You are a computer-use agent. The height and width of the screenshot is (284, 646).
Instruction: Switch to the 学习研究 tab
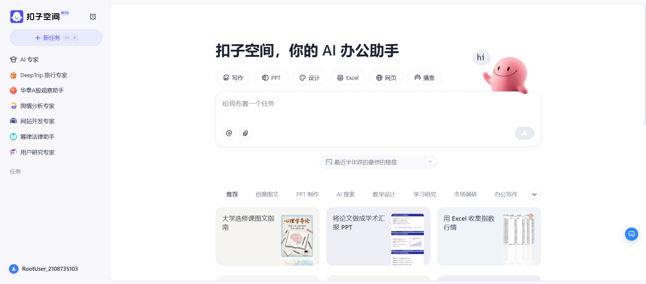tap(425, 194)
